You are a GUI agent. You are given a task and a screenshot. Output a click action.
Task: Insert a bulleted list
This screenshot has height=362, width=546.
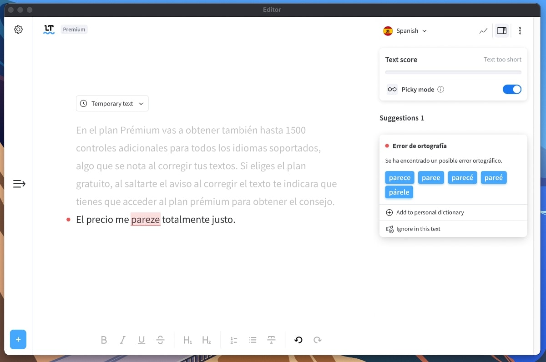tap(253, 340)
